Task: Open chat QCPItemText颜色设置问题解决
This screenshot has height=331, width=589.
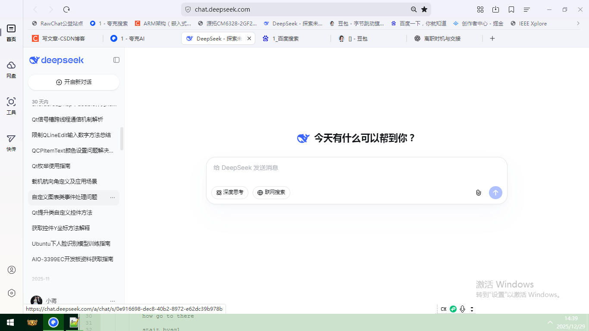Action: click(x=74, y=150)
